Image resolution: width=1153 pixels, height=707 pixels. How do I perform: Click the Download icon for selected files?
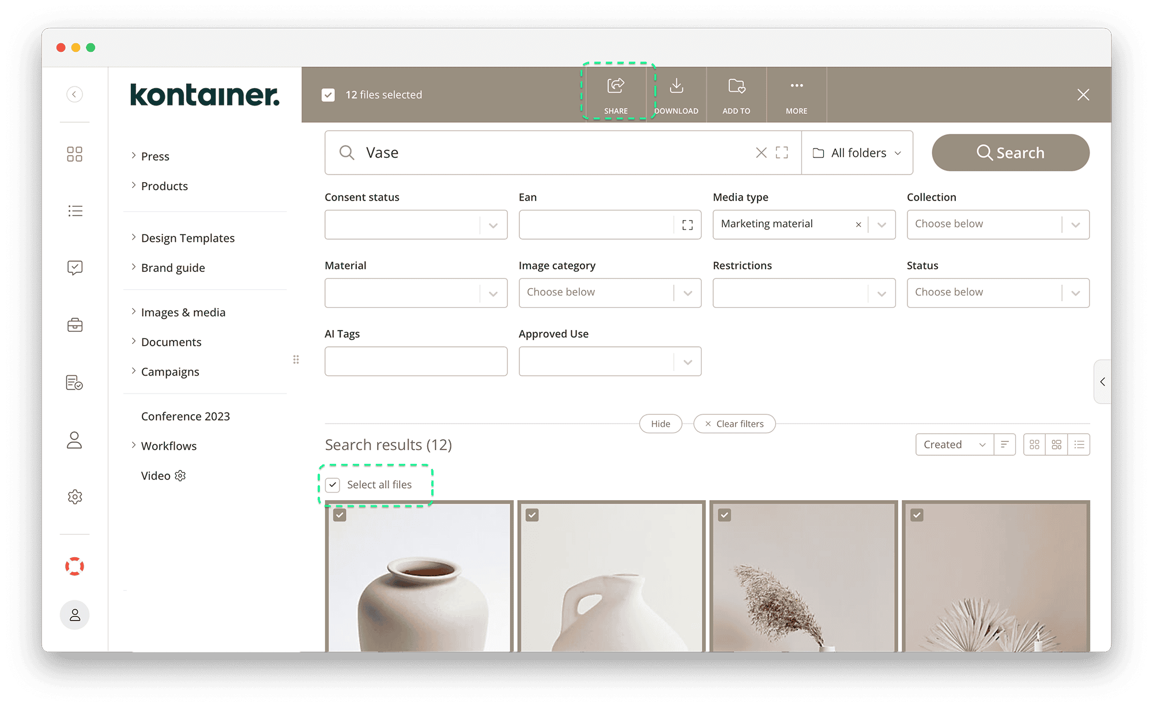[676, 95]
